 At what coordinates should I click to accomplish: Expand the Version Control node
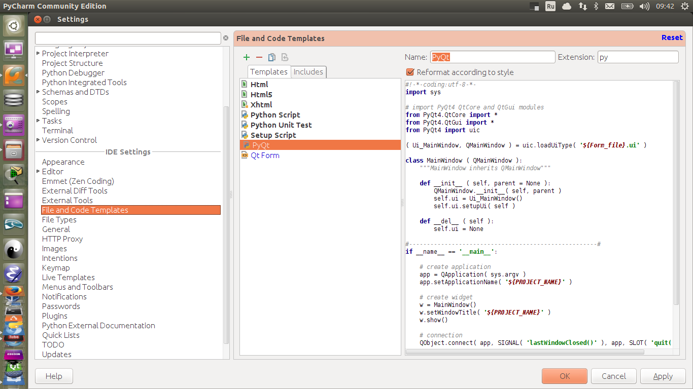[38, 140]
